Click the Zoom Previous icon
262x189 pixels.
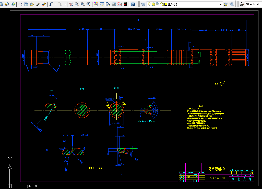[x=89, y=4]
